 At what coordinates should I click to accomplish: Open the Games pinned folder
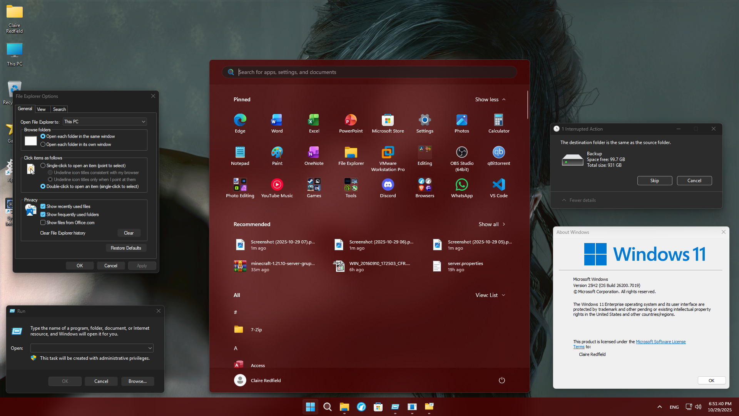(314, 188)
